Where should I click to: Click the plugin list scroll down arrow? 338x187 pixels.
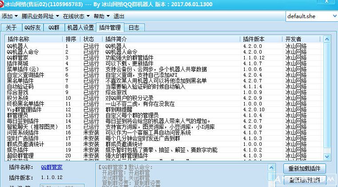coord(327,157)
